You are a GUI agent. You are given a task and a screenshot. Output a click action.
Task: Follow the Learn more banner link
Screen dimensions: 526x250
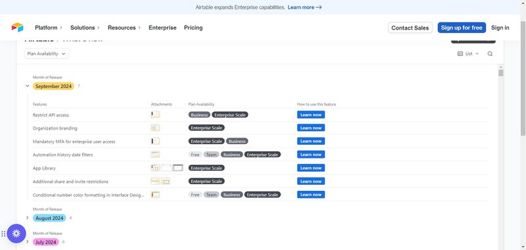pyautogui.click(x=304, y=7)
